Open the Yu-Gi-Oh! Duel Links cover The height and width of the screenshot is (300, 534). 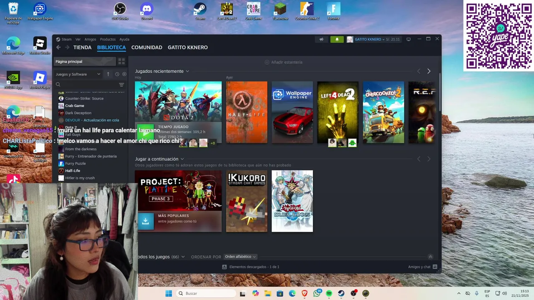292,201
